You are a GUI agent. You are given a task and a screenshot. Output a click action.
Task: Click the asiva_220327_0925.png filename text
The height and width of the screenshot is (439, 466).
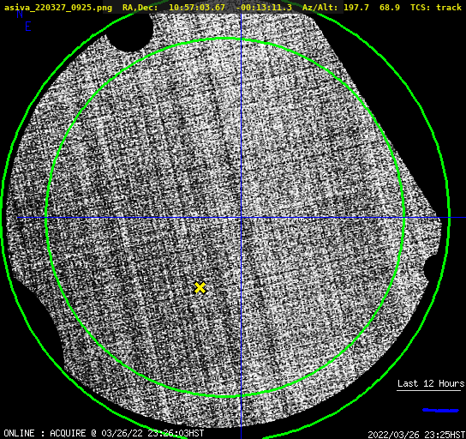click(58, 7)
